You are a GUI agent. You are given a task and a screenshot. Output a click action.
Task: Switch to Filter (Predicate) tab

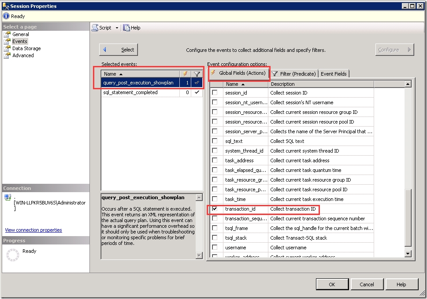click(x=294, y=74)
